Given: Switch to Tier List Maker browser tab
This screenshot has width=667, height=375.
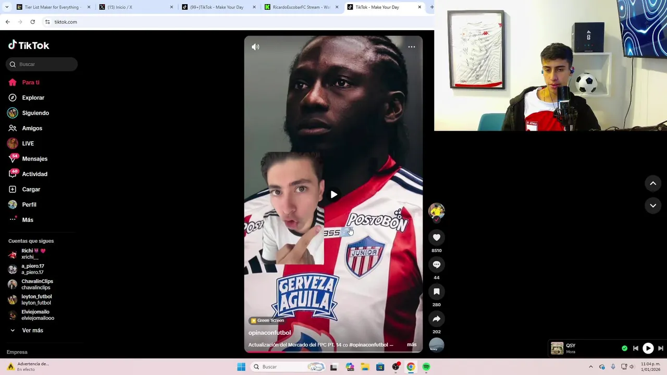Looking at the screenshot, I should pyautogui.click(x=52, y=7).
